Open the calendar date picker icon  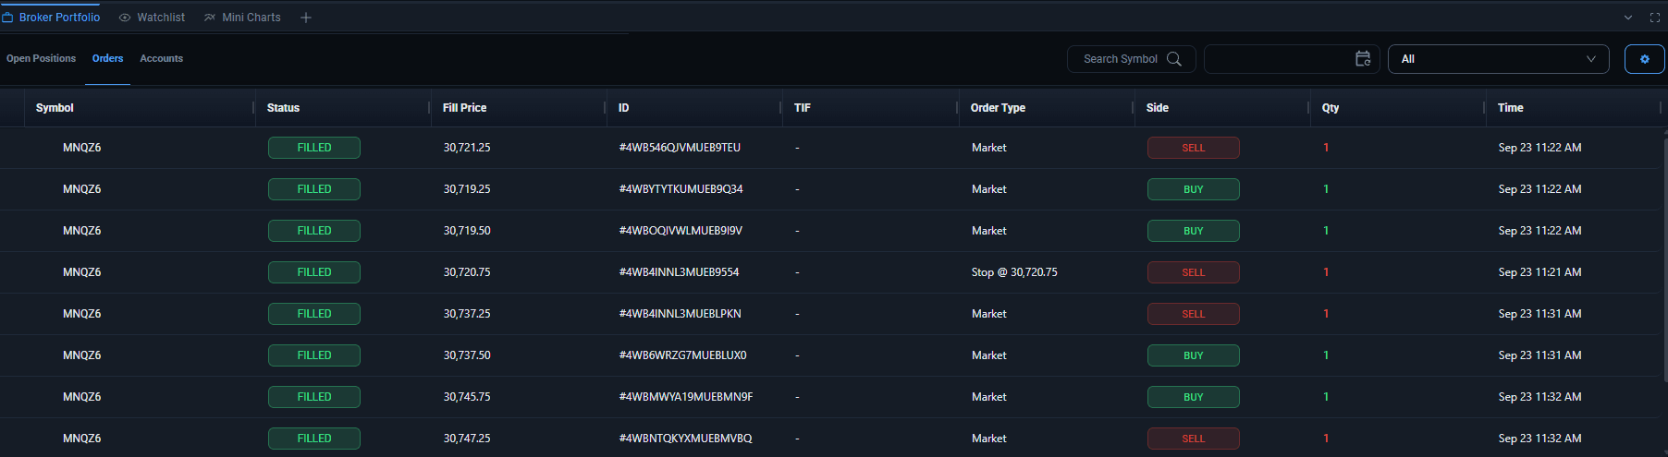[x=1363, y=59]
